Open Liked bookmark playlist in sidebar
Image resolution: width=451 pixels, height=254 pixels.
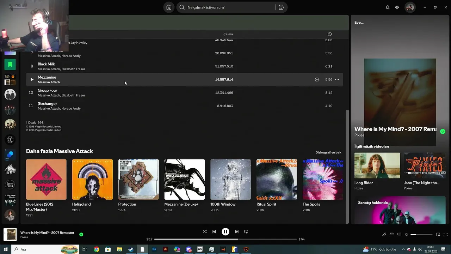click(10, 65)
